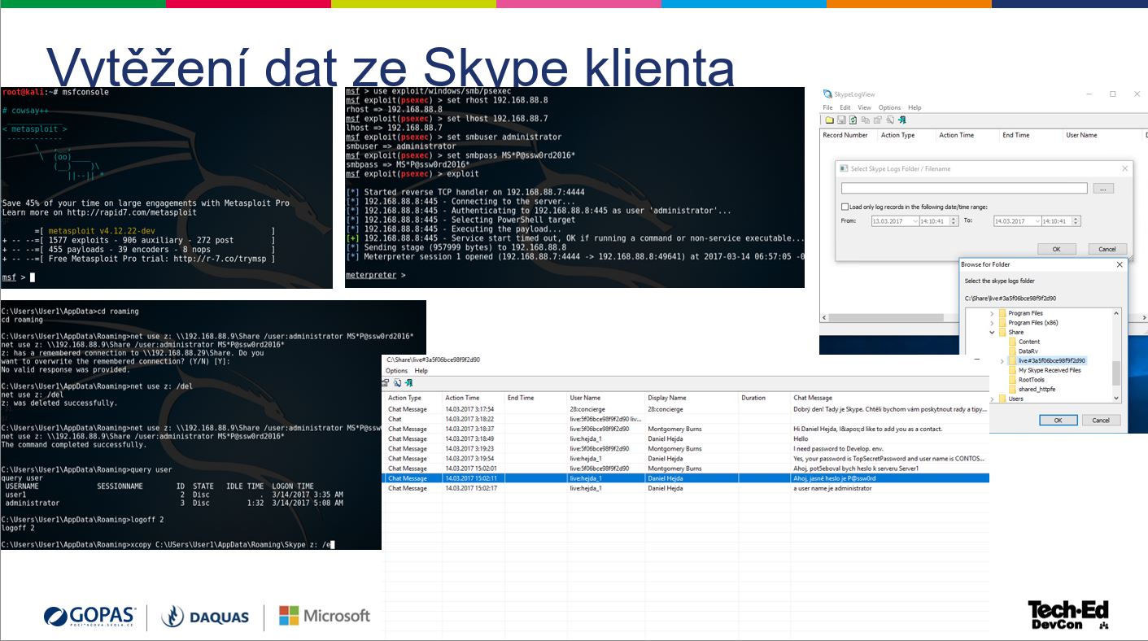Click the refresh icon in SkypeLogView toolbar
The height and width of the screenshot is (641, 1148).
(853, 120)
